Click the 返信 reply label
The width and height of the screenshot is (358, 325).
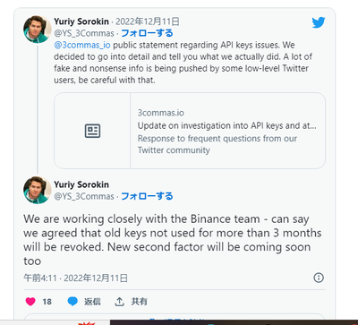[x=92, y=302]
